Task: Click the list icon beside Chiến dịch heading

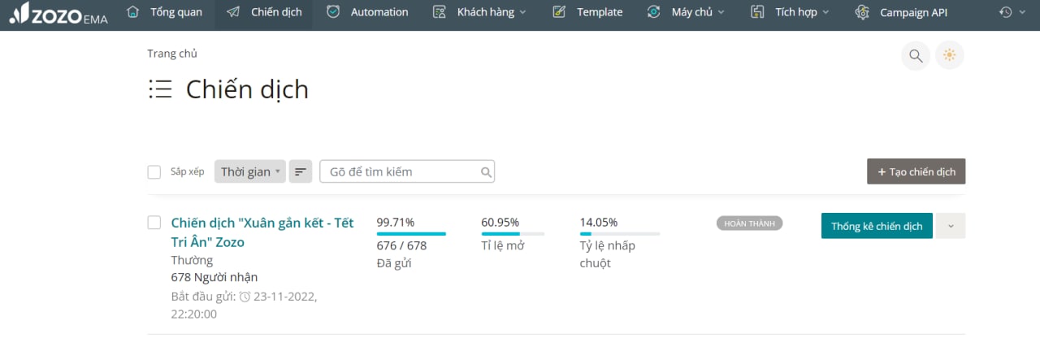Action: tap(160, 89)
